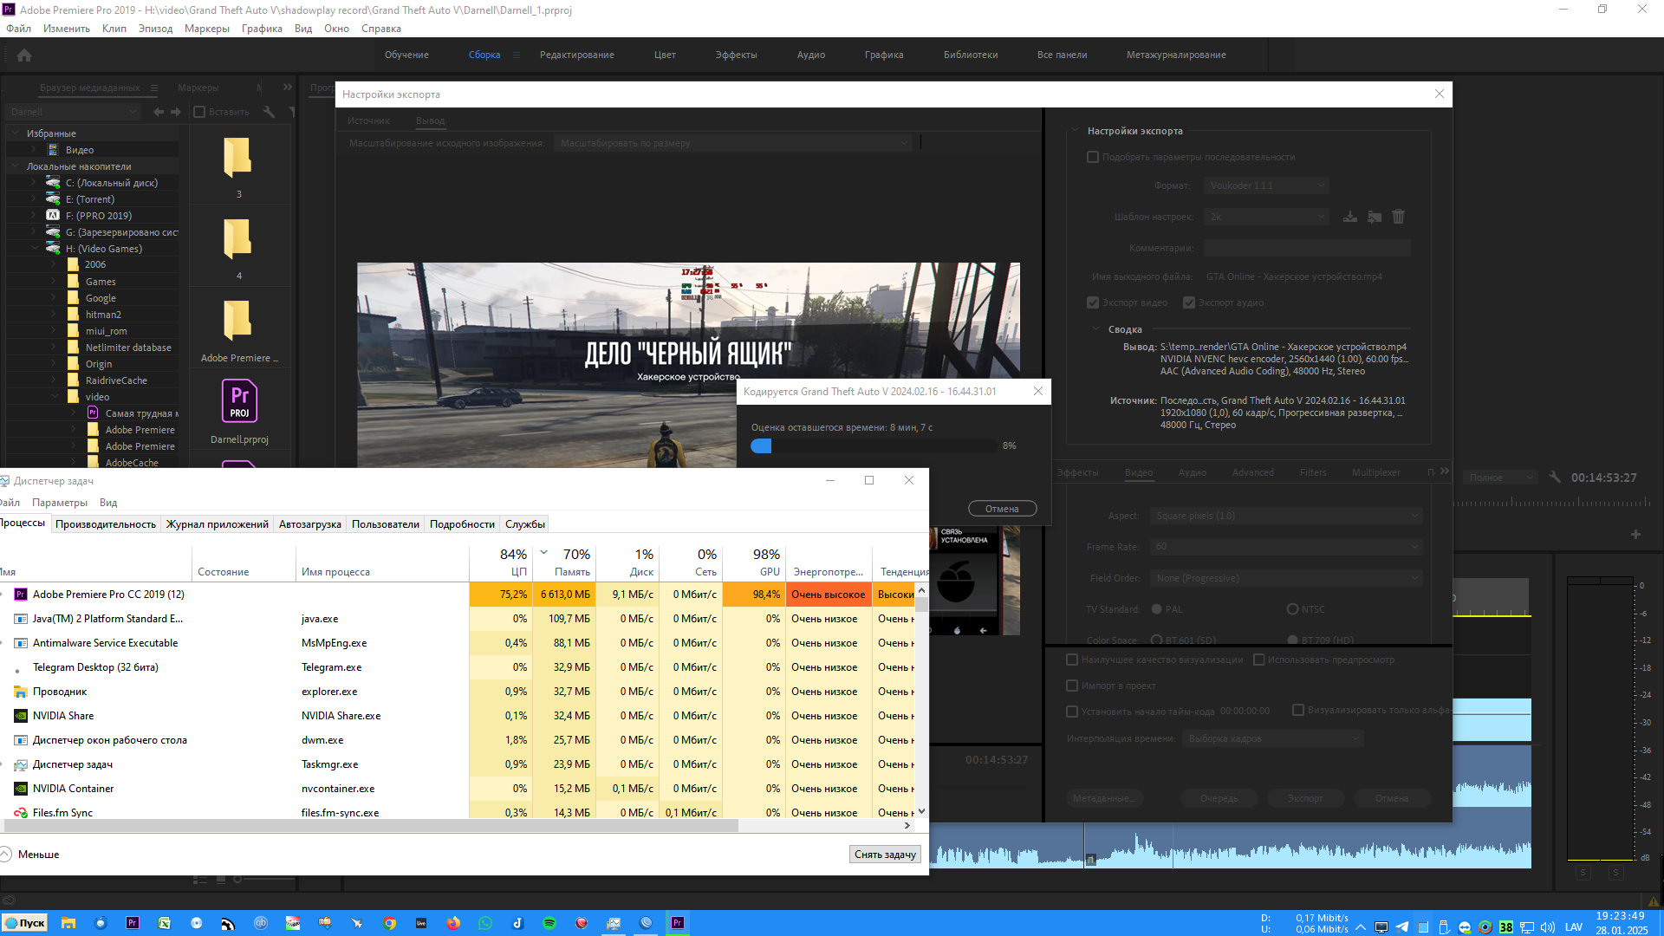Viewport: 1664px width, 936px height.
Task: Open the Эпизод menu
Action: (155, 29)
